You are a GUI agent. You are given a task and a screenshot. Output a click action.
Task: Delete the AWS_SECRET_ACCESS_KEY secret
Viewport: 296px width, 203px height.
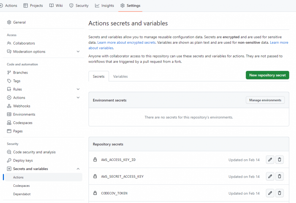click(280, 176)
